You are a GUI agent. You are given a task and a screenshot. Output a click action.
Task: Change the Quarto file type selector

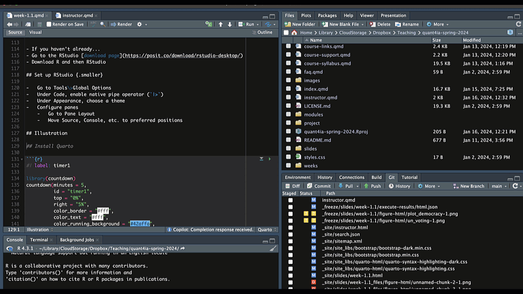coord(267,230)
